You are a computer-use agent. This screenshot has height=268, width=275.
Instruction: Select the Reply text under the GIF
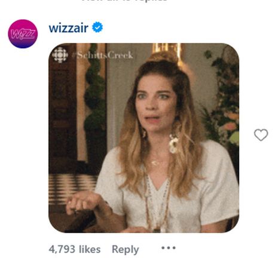tap(125, 249)
